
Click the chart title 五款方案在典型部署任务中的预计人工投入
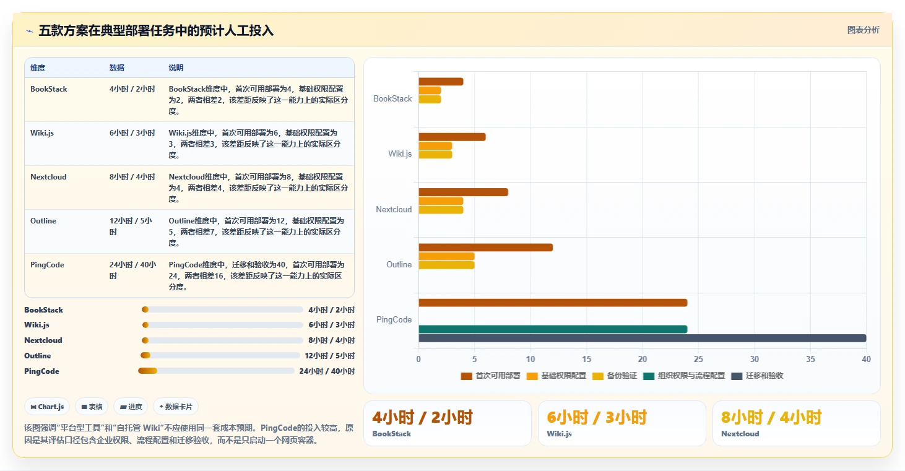[156, 31]
